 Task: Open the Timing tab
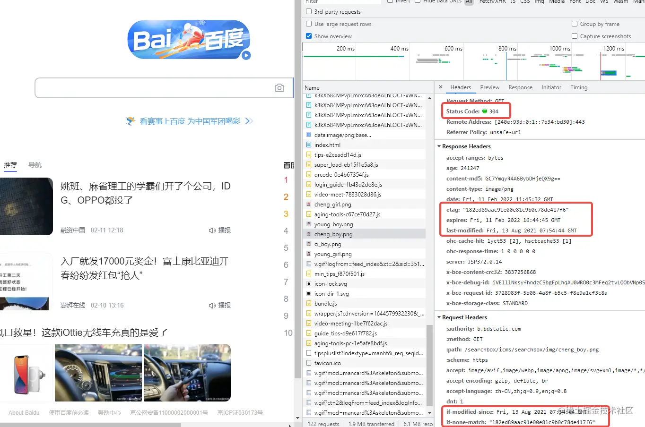[x=579, y=87]
